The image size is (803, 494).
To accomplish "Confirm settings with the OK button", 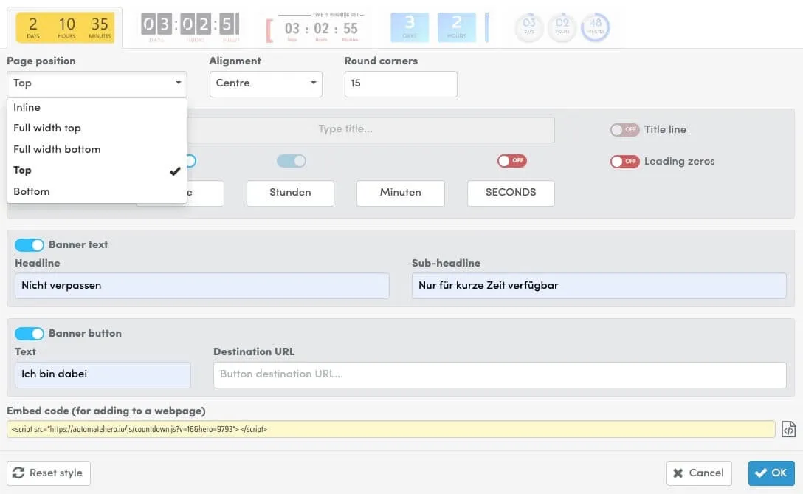I will (x=771, y=473).
